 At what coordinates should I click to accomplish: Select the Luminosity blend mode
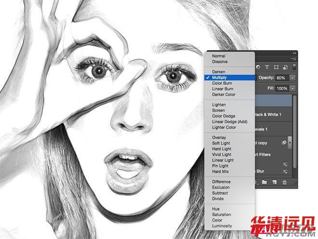coord(222,226)
